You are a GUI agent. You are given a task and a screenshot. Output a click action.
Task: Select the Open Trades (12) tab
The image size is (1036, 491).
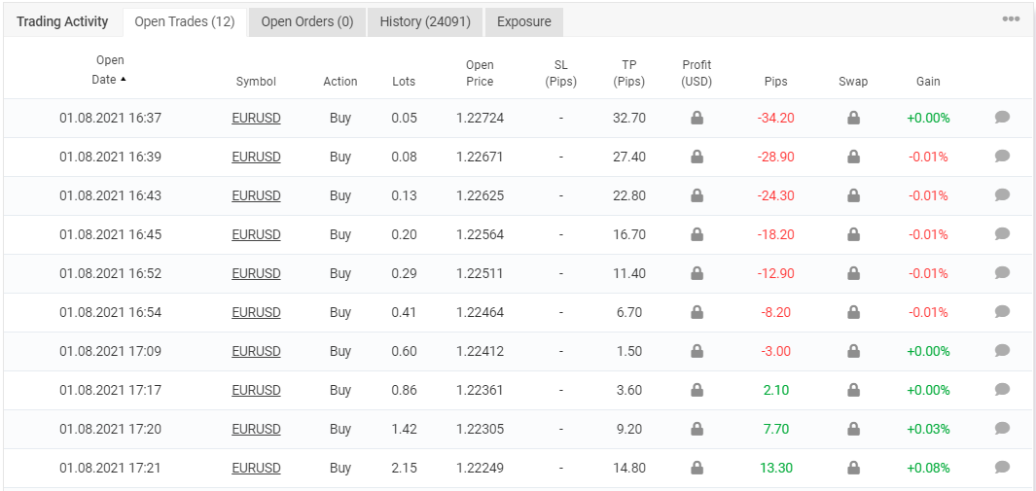tap(184, 21)
